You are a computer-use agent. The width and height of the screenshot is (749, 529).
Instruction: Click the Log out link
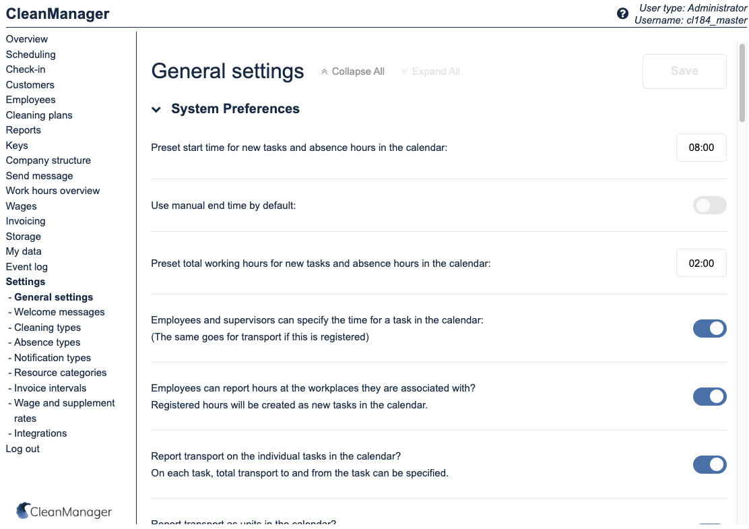23,449
